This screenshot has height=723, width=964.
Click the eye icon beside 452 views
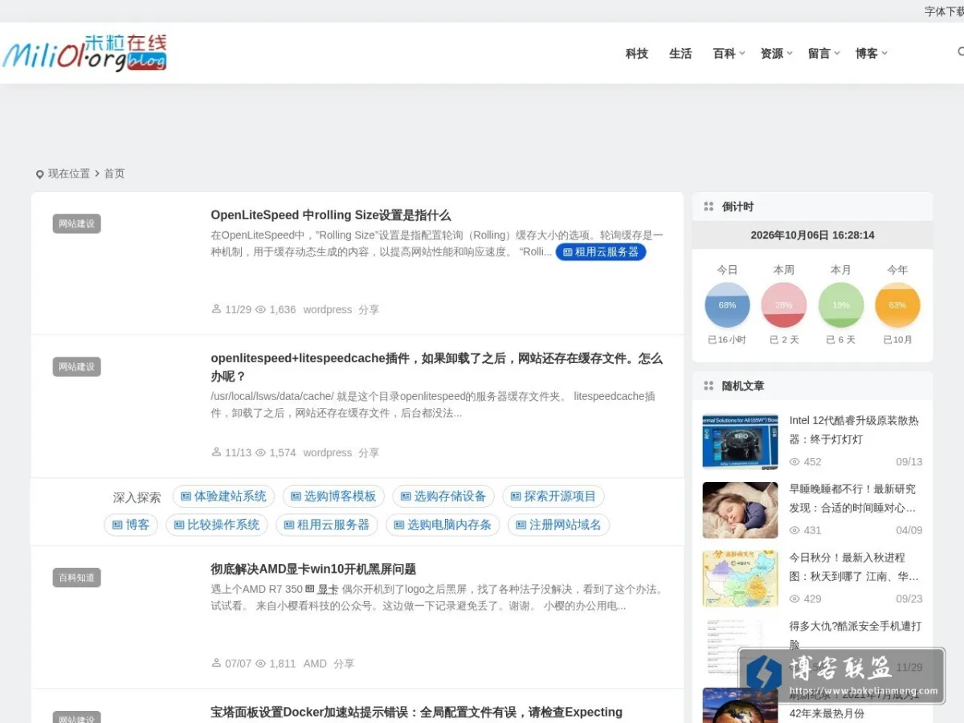(794, 462)
